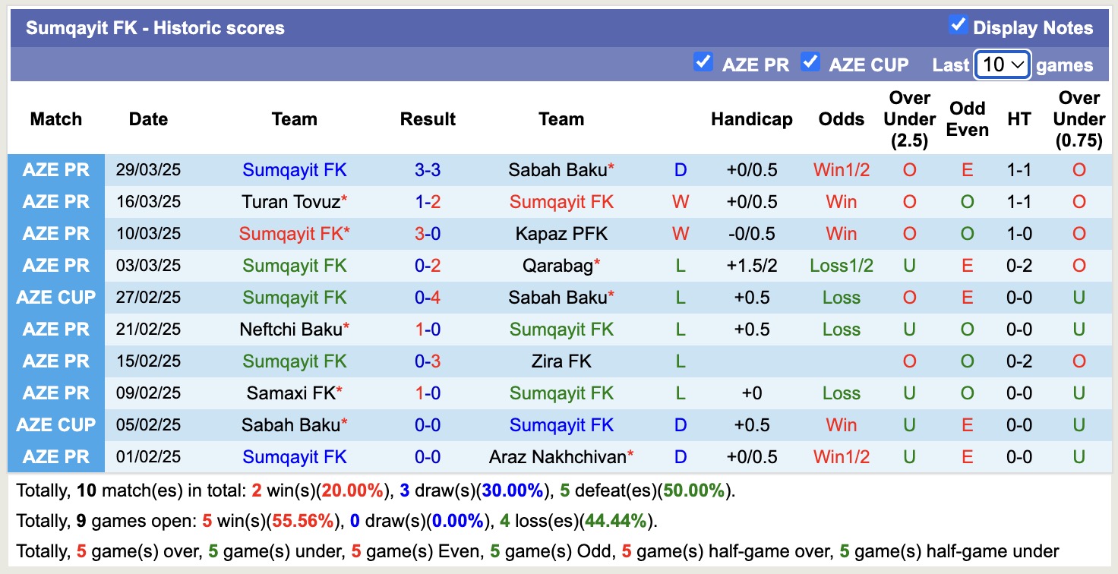Image resolution: width=1118 pixels, height=574 pixels.
Task: Open Araz Nakhchivan team page
Action: (x=557, y=457)
